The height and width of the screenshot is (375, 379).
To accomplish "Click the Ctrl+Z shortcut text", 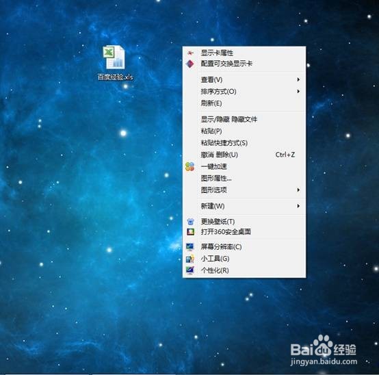I will click(285, 155).
